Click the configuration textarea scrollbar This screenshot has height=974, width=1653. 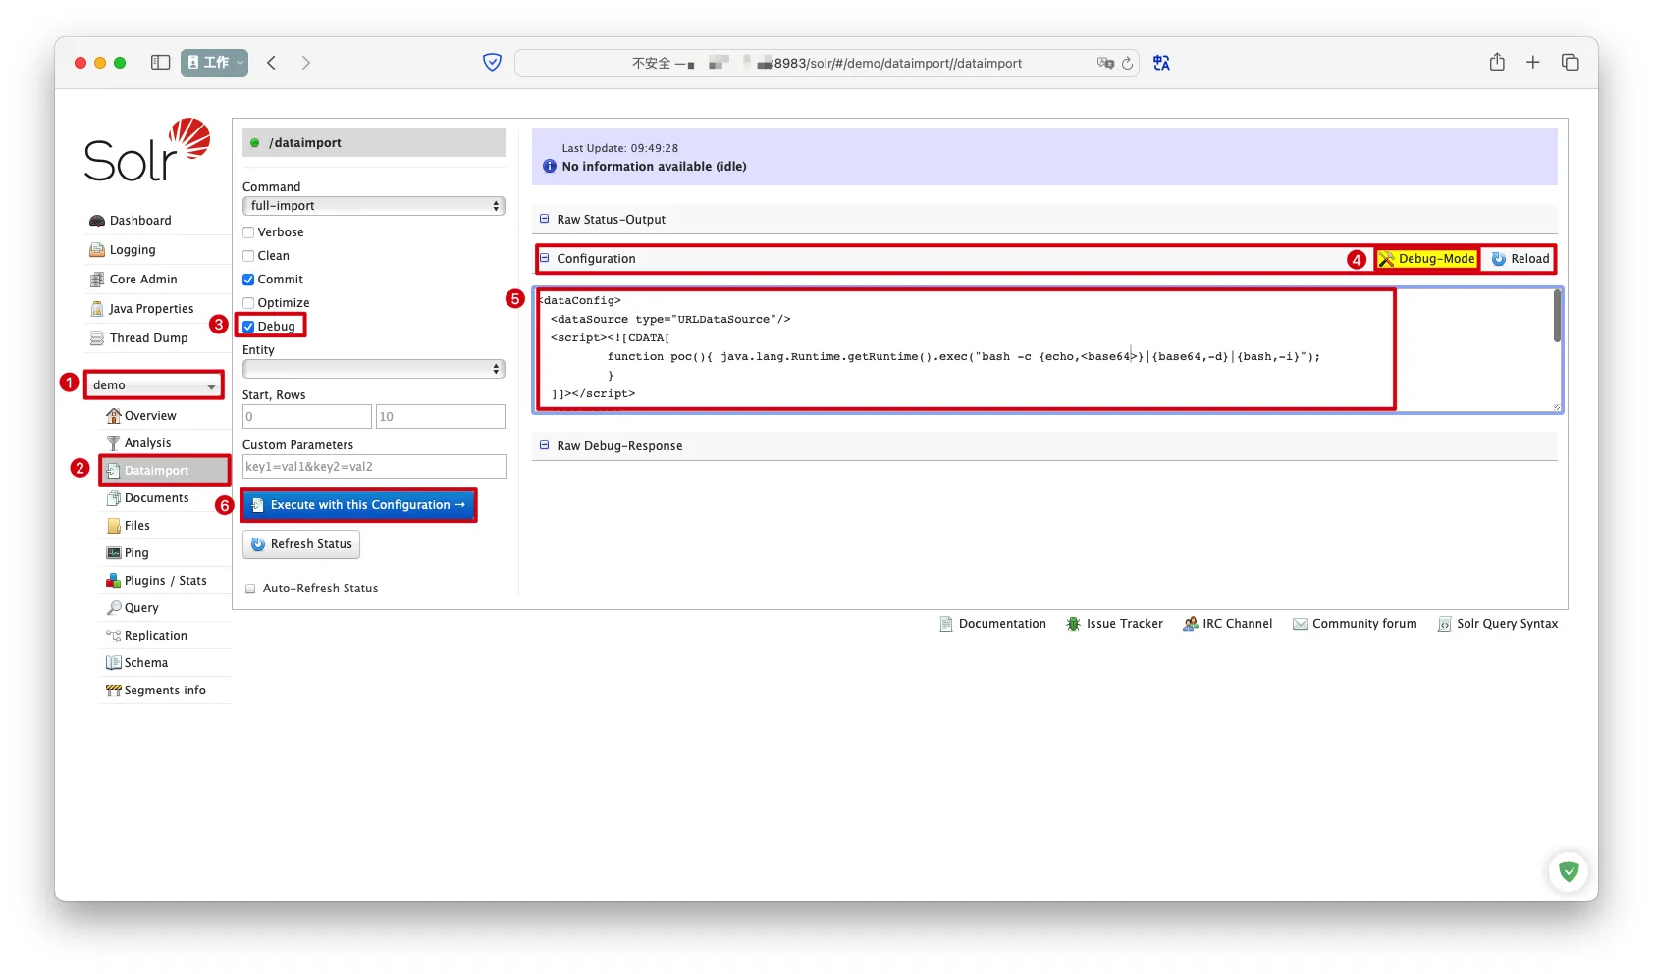pos(1557,316)
